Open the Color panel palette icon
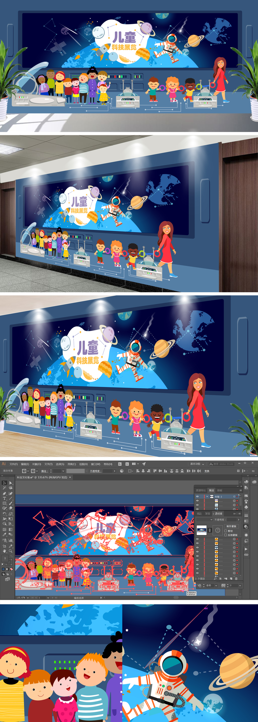Viewport: 258px width, 722px height. (x=246, y=482)
